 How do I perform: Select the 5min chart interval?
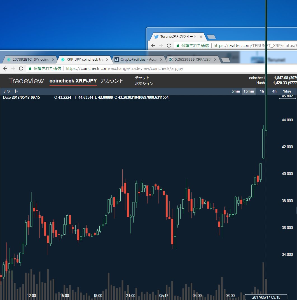pyautogui.click(x=236, y=91)
